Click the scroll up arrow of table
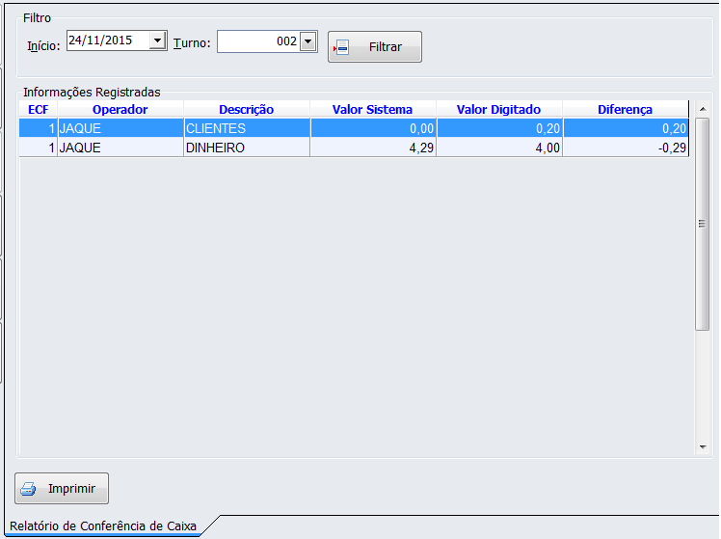Image resolution: width=721 pixels, height=539 pixels. 703,108
